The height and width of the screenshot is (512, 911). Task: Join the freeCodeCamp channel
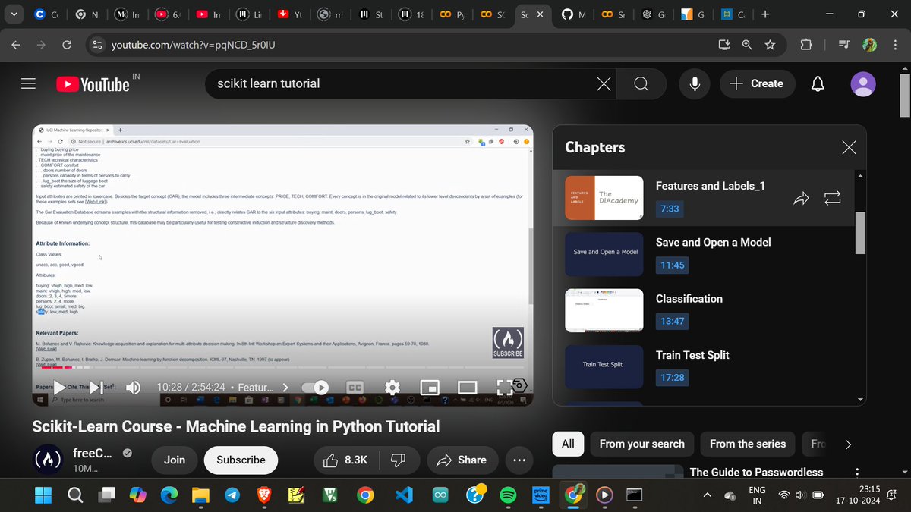point(175,460)
